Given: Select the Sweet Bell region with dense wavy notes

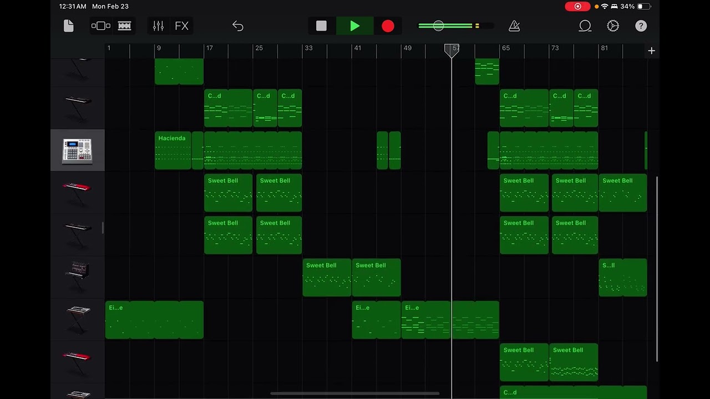Looking at the screenshot, I should click(574, 362).
